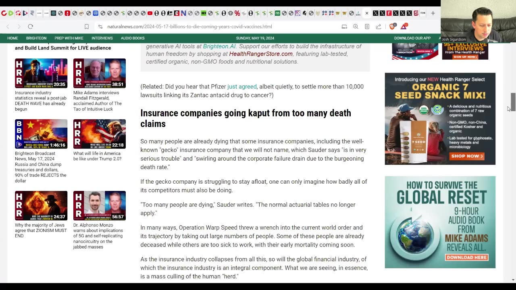The image size is (516, 290).
Task: Click DOWNLOAD HERE on Global Reset ad
Action: (467, 257)
